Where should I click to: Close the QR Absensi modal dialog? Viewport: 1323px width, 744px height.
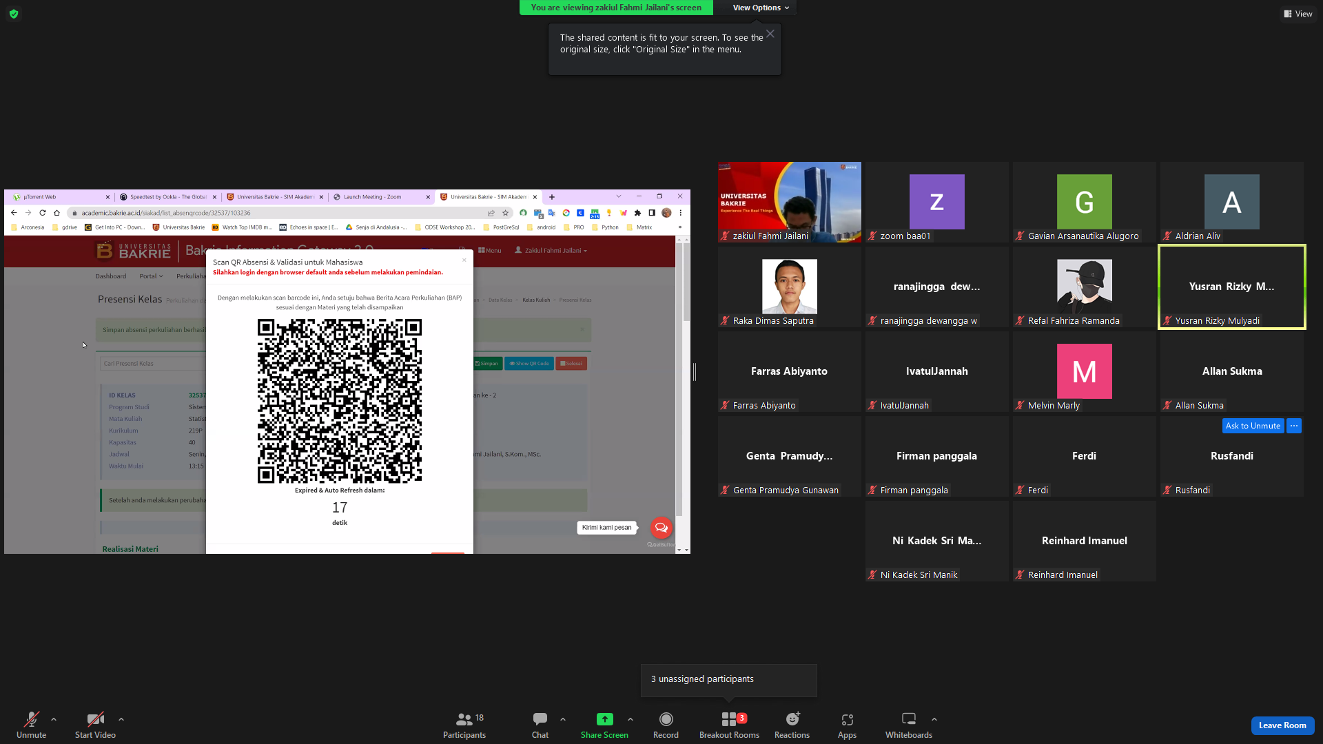click(464, 260)
